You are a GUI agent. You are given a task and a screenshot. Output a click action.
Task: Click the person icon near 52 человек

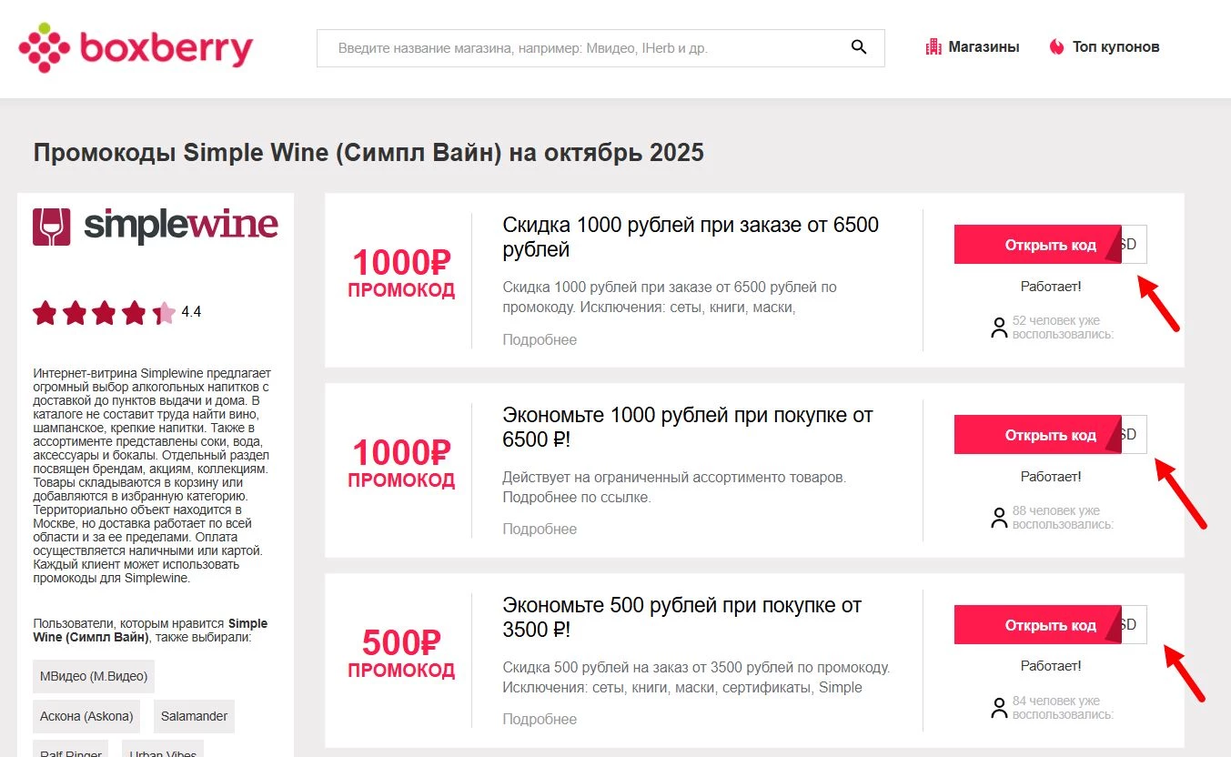click(998, 327)
